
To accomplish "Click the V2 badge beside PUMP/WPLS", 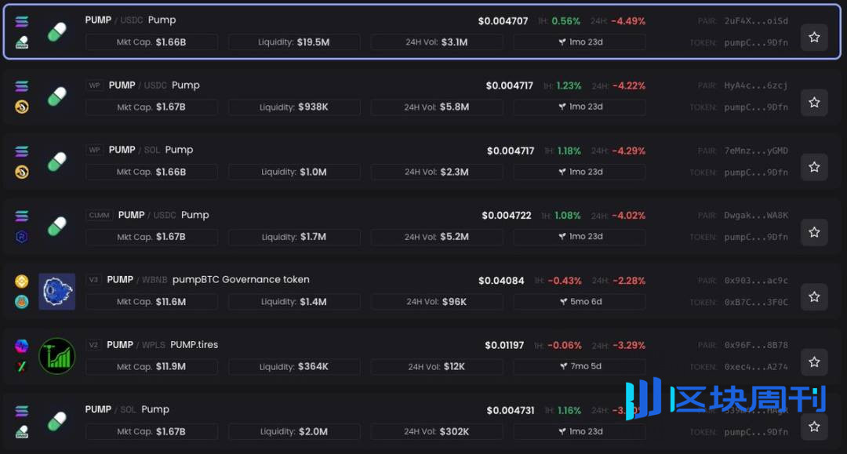I will coord(93,344).
